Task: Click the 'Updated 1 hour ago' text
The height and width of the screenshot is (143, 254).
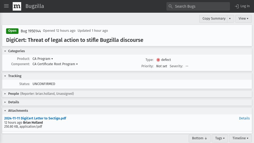Action: tap(93, 31)
